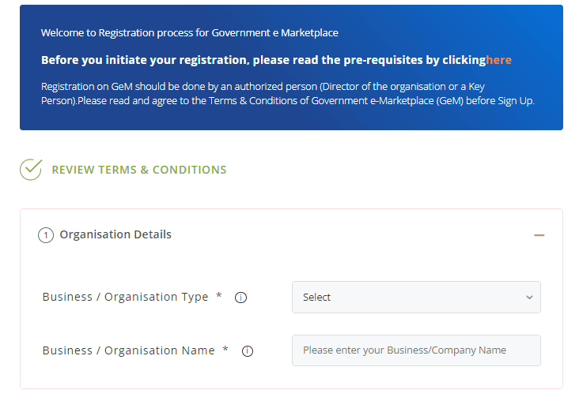The image size is (579, 397).
Task: Focus the Business/Company Name input field
Action: [416, 350]
